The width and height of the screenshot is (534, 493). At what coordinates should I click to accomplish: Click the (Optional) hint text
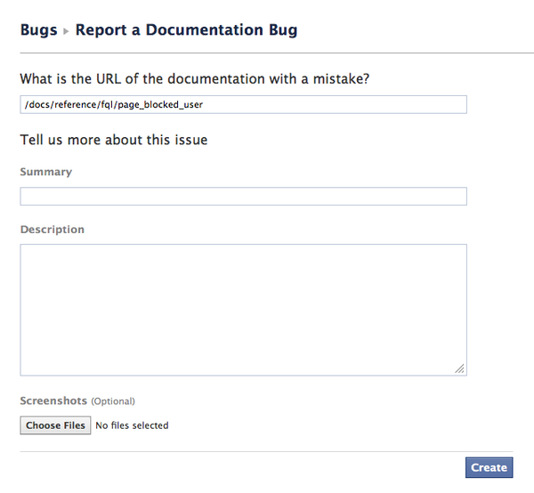pyautogui.click(x=113, y=401)
